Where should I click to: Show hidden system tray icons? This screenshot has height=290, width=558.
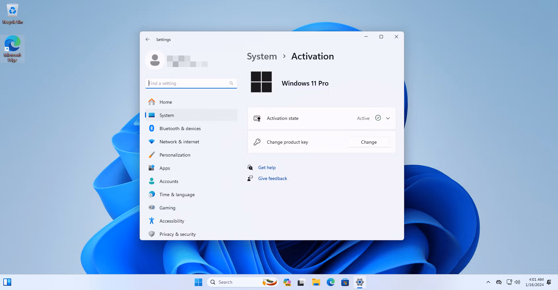coord(488,282)
